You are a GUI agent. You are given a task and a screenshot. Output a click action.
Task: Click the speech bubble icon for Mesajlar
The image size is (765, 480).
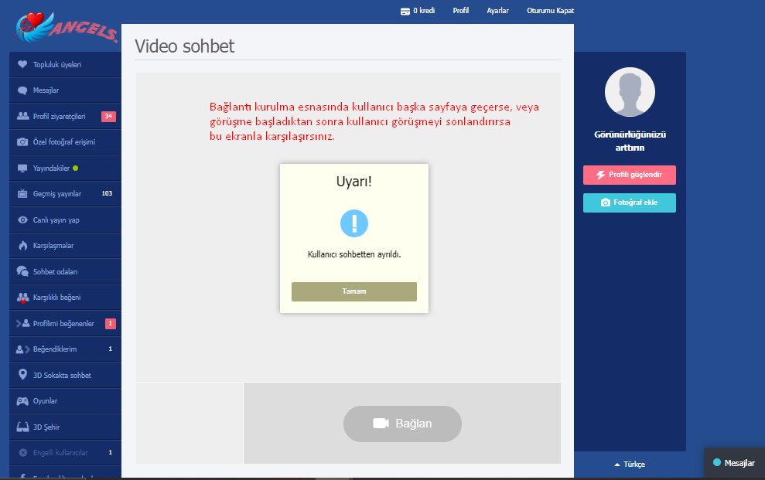pyautogui.click(x=22, y=90)
